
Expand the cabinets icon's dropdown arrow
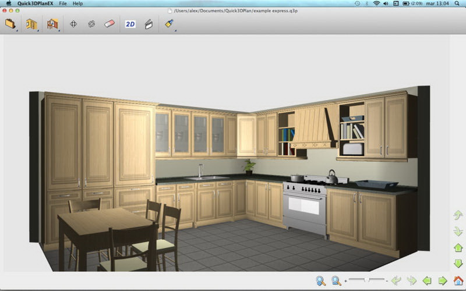pos(38,30)
